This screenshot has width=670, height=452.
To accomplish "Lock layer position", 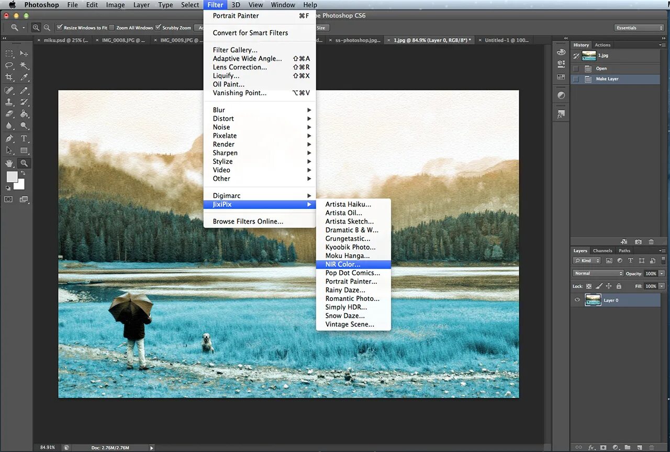I will 609,286.
